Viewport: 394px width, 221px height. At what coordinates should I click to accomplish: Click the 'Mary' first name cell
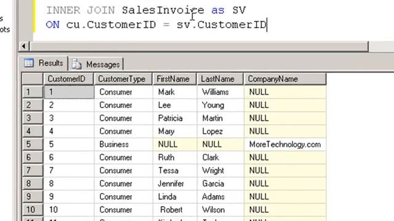[x=175, y=131]
